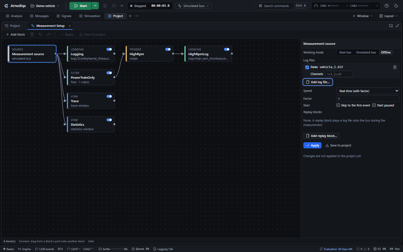Switch to the Analysis tab
403x252 pixels.
(x=14, y=16)
